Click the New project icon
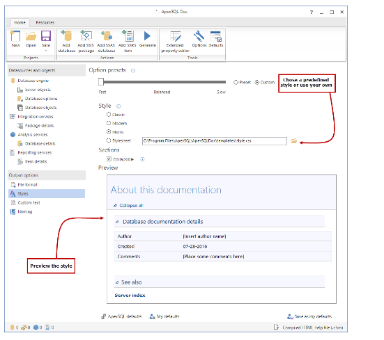 click(15, 36)
